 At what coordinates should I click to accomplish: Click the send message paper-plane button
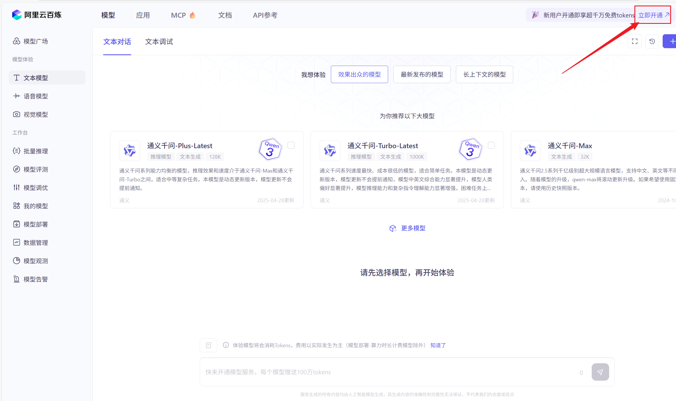pyautogui.click(x=600, y=372)
